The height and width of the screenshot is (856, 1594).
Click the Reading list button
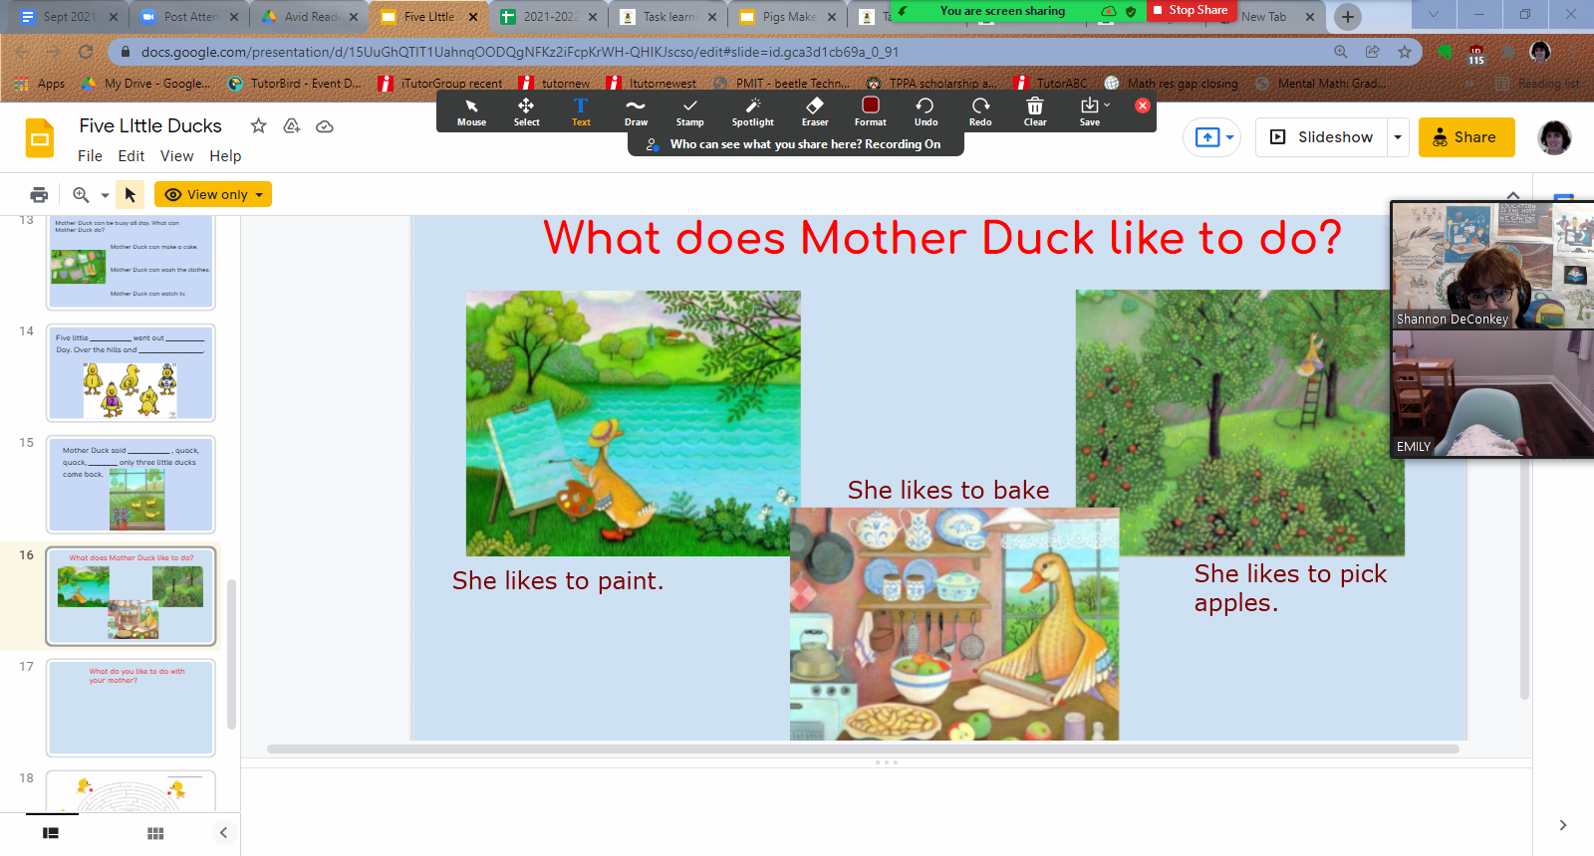point(1537,84)
